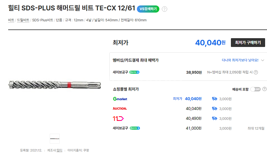Click 세이브공구 in the shop price list
The height and width of the screenshot is (158, 267).
[x=120, y=128]
